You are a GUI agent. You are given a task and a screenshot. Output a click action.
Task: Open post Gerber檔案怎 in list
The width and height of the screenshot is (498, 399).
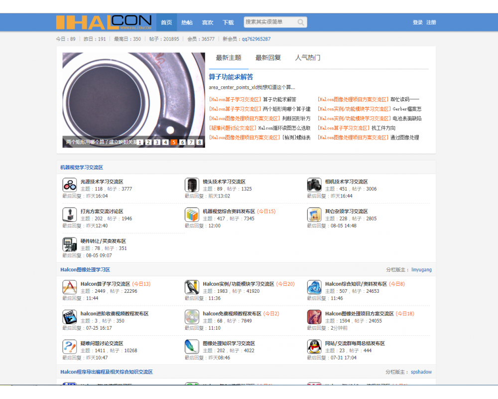(407, 109)
